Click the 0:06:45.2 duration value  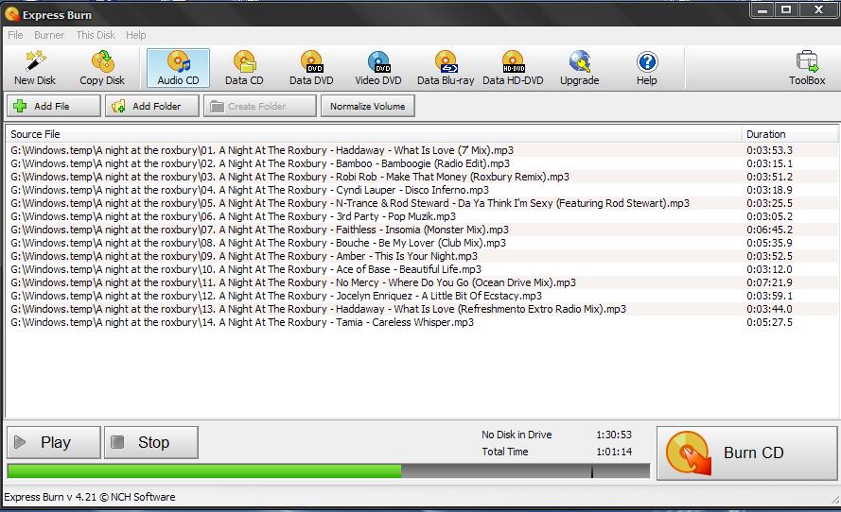tap(769, 230)
